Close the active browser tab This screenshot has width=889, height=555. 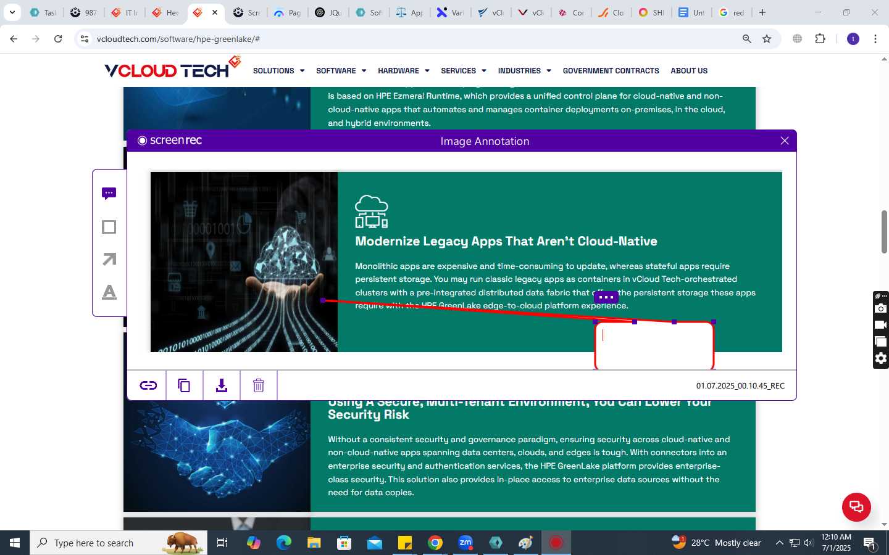click(215, 12)
